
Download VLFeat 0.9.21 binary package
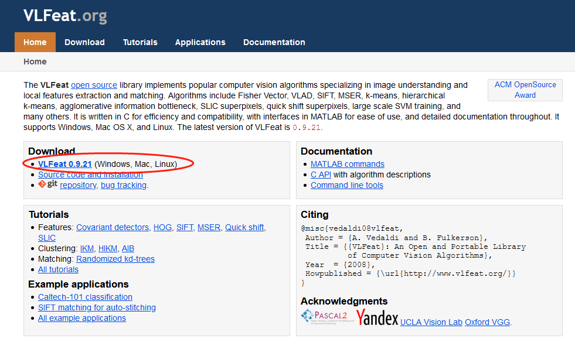[65, 164]
